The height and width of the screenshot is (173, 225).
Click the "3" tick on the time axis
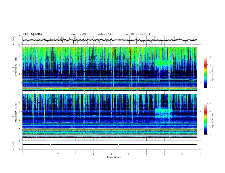pos(76,154)
